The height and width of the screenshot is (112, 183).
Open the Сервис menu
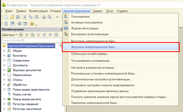point(98,11)
